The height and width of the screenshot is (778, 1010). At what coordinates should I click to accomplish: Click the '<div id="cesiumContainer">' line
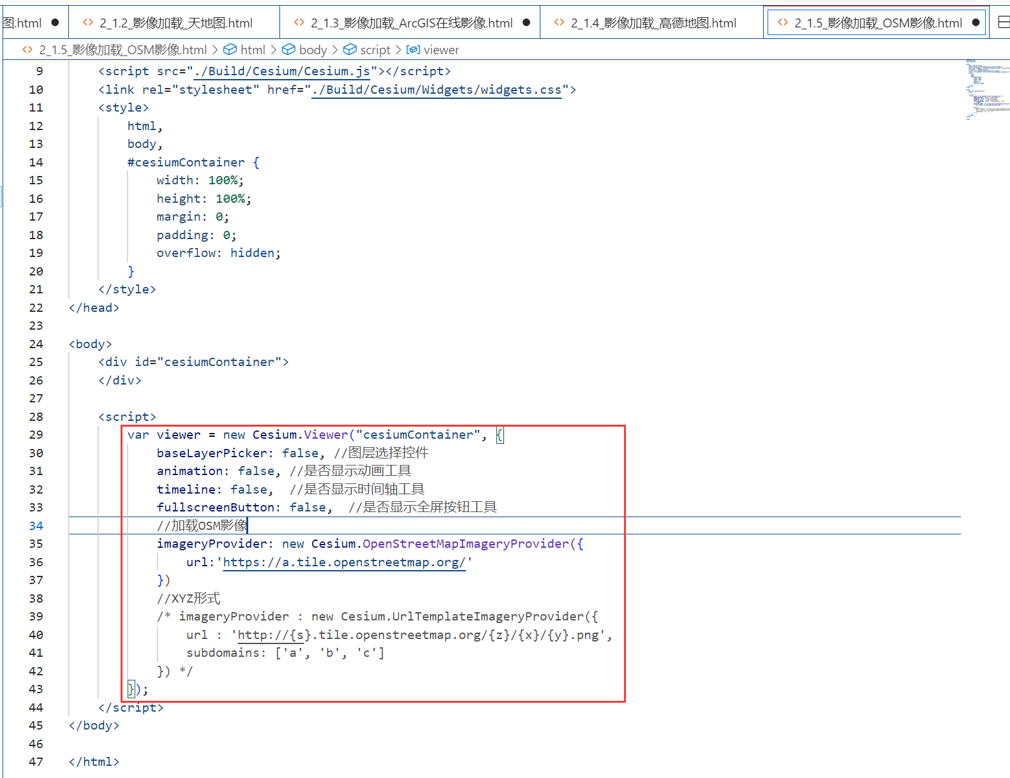pos(193,362)
